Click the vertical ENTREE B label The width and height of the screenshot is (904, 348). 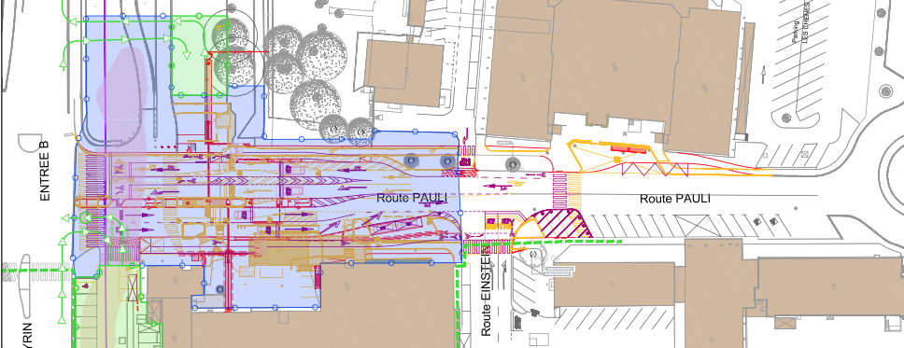coord(45,171)
